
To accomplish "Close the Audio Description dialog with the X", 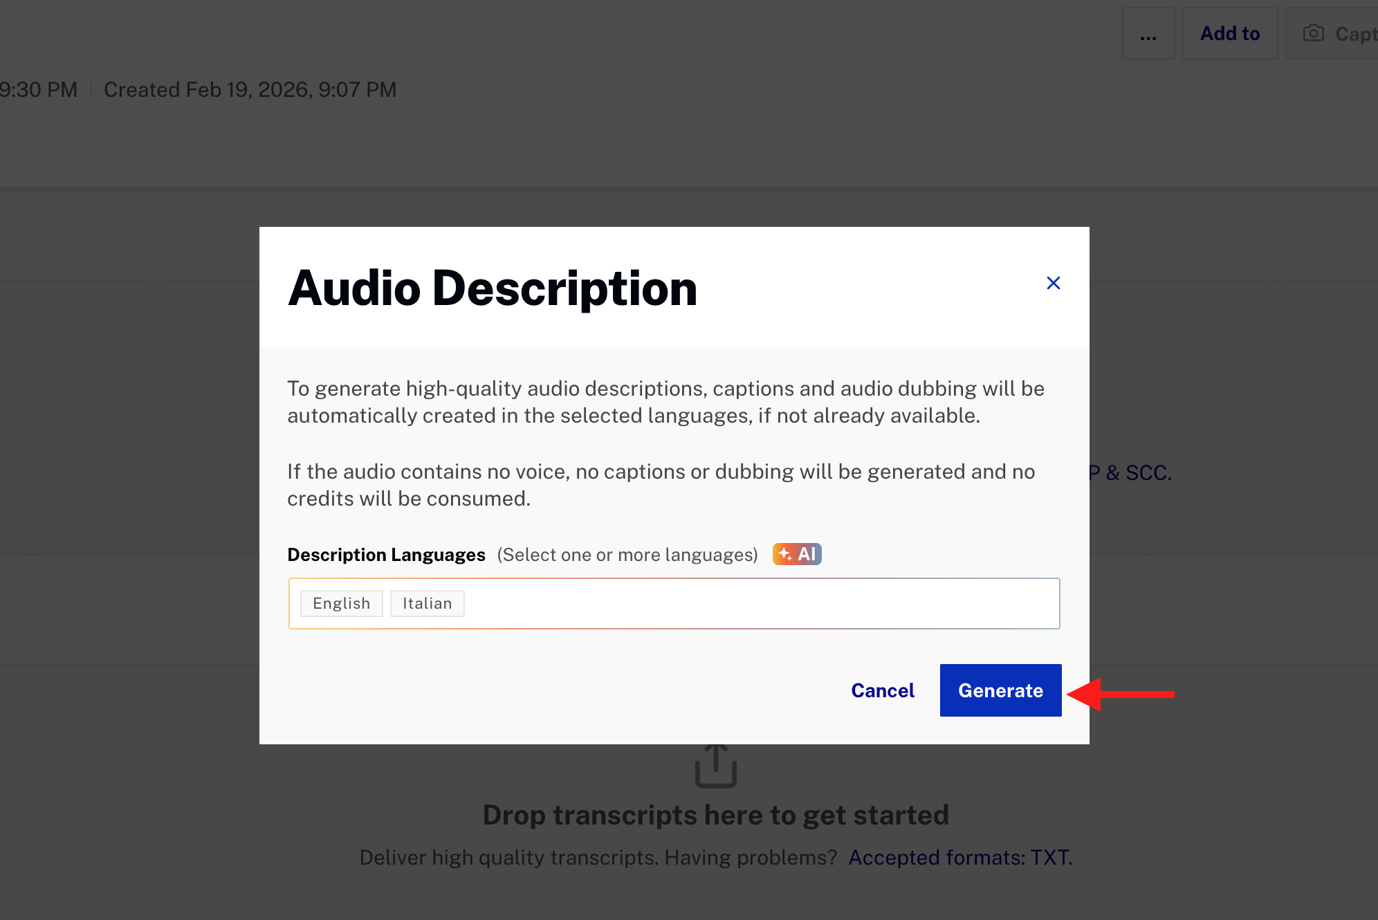I will coord(1053,283).
